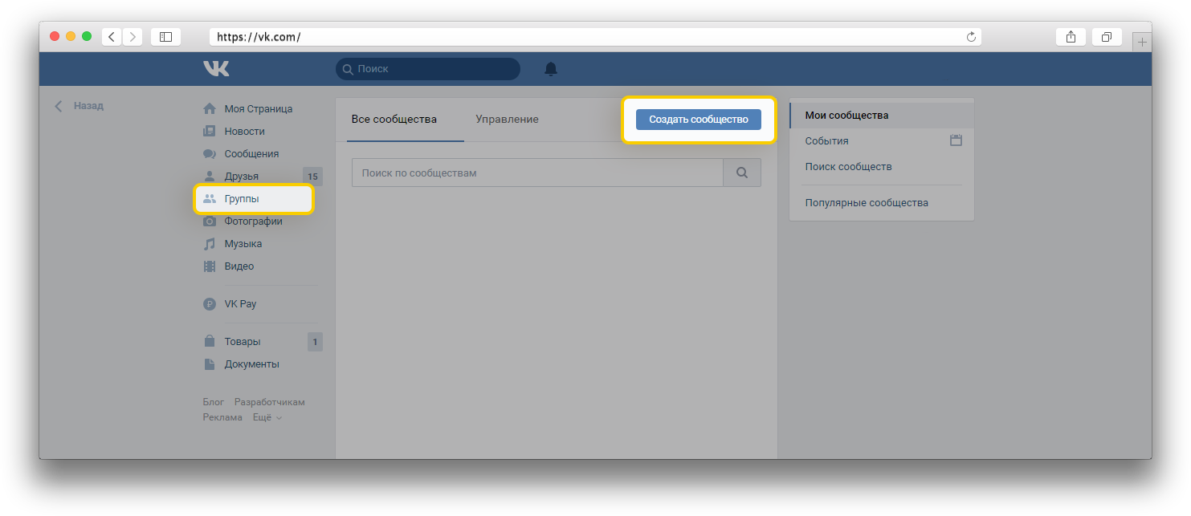The width and height of the screenshot is (1191, 516).
Task: Click the camera icon beside Фотографии
Action: [x=210, y=221]
